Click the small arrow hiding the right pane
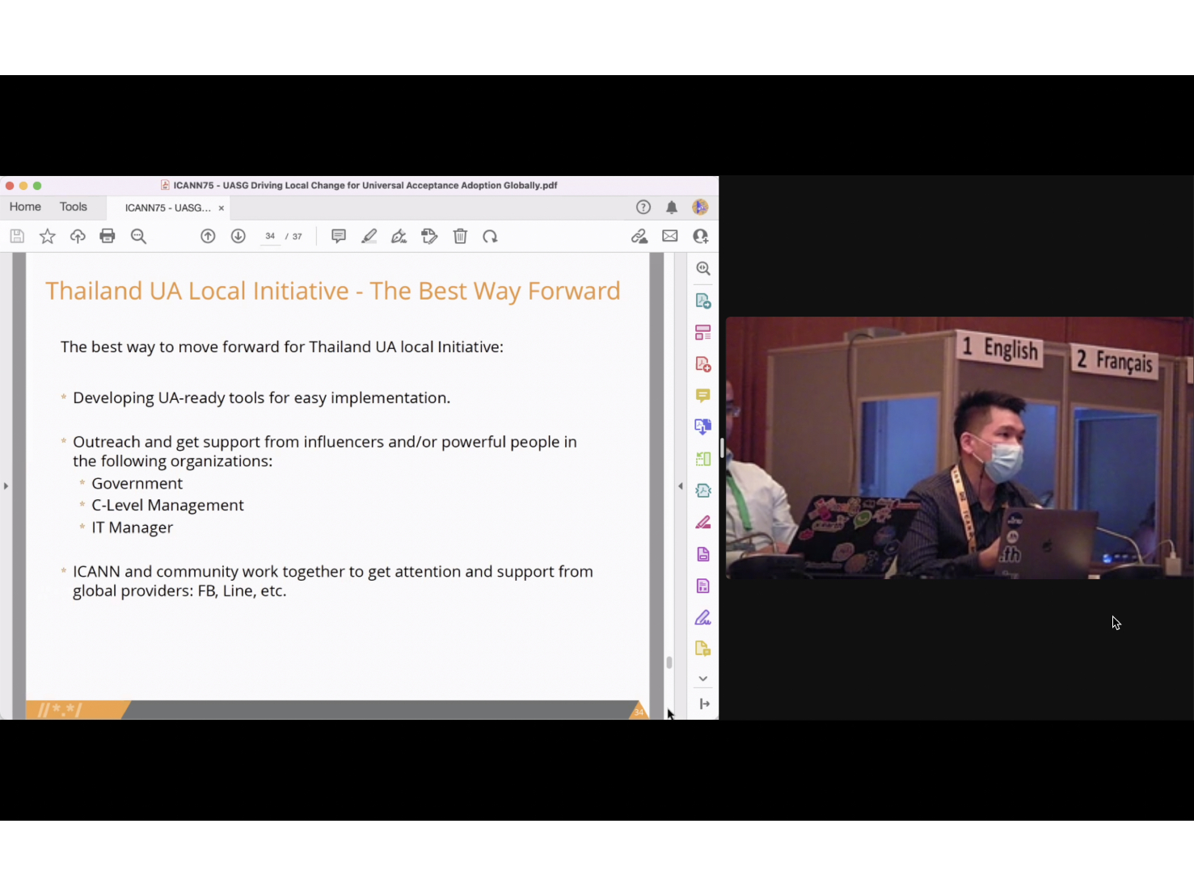The image size is (1194, 895). pos(681,485)
